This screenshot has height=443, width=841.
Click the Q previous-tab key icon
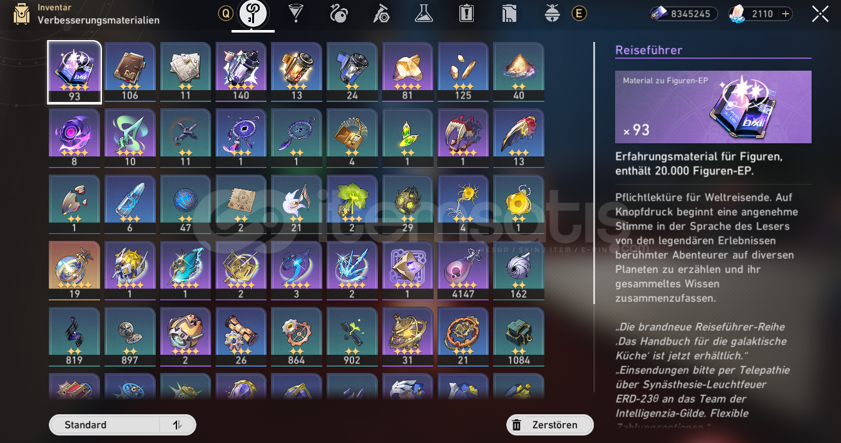(x=225, y=13)
